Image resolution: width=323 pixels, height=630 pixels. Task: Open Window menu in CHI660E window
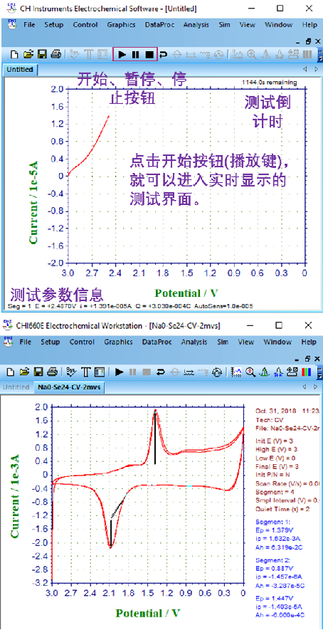point(277,342)
